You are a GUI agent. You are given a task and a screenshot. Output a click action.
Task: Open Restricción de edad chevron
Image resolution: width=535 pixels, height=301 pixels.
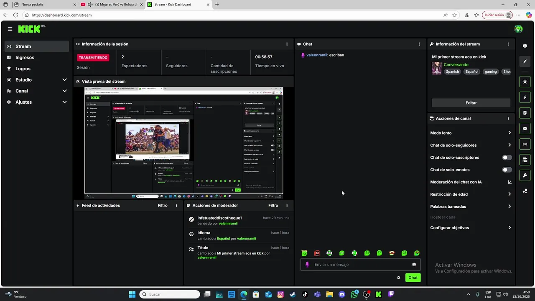point(510,194)
